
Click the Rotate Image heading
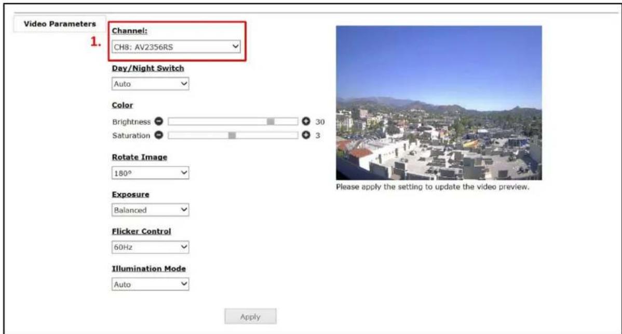pos(140,157)
